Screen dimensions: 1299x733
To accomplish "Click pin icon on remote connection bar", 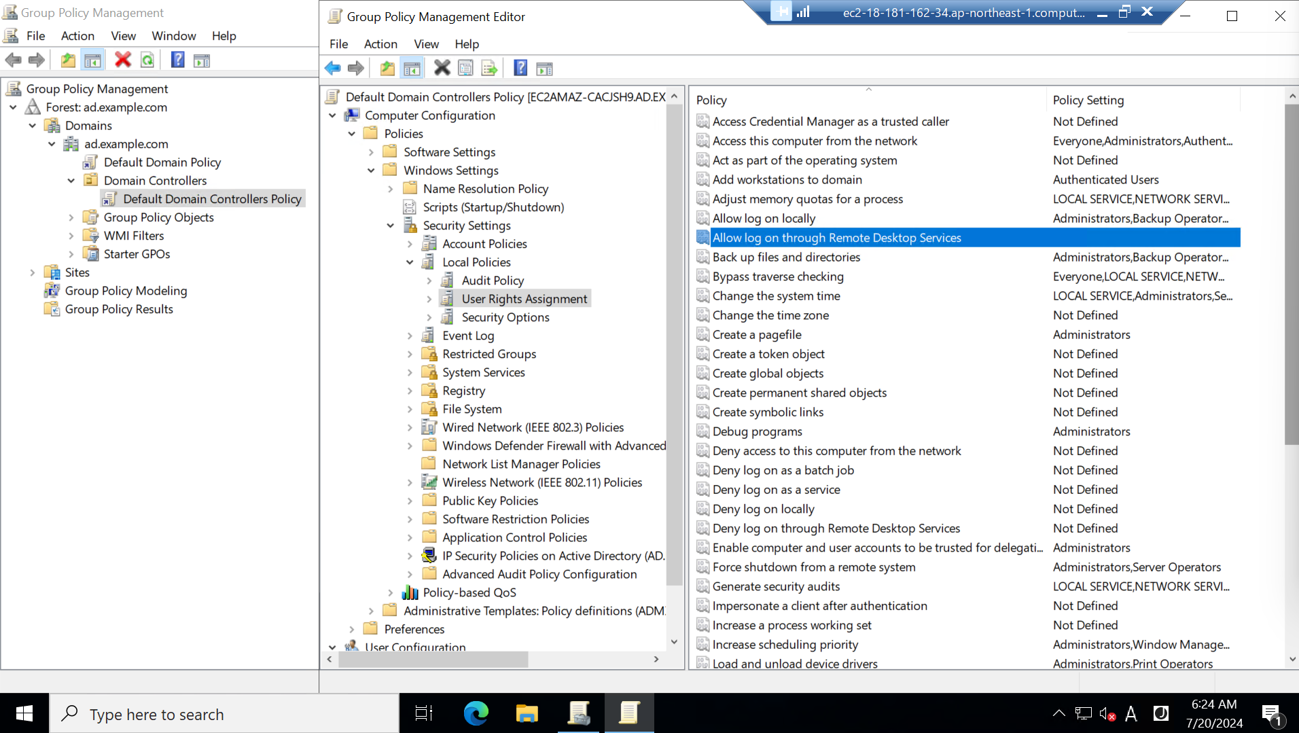I will (x=781, y=12).
